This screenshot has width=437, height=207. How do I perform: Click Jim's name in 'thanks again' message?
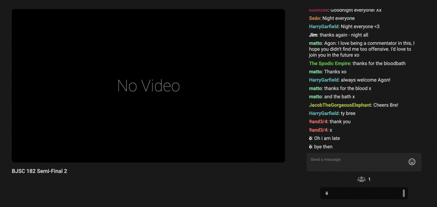[x=313, y=35]
